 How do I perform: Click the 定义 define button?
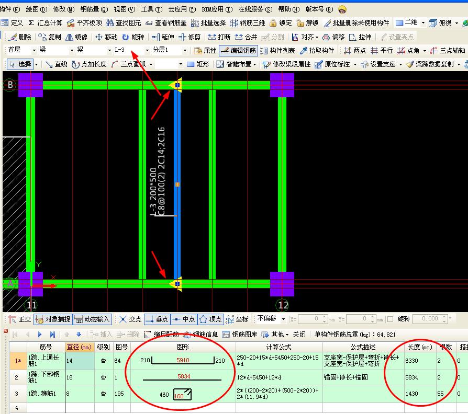pyautogui.click(x=12, y=22)
